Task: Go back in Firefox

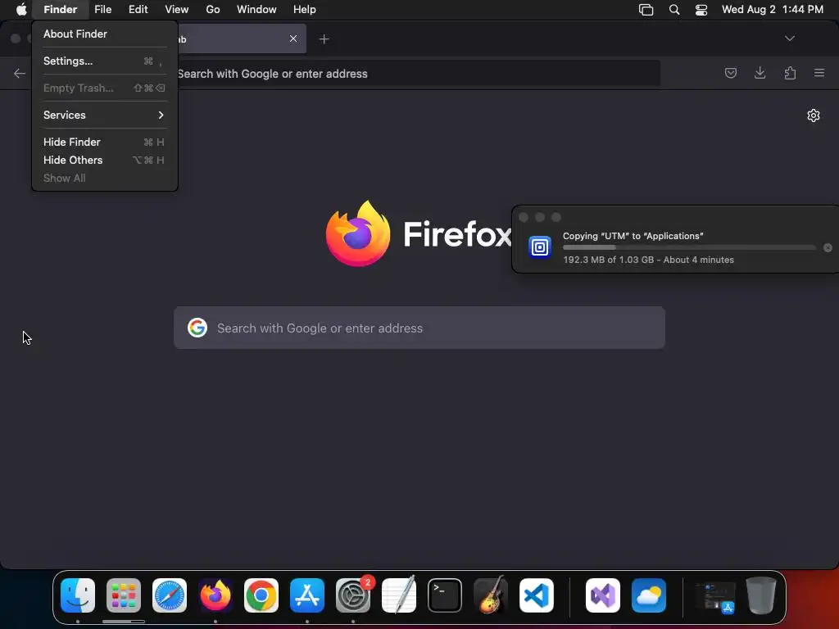Action: coord(20,73)
